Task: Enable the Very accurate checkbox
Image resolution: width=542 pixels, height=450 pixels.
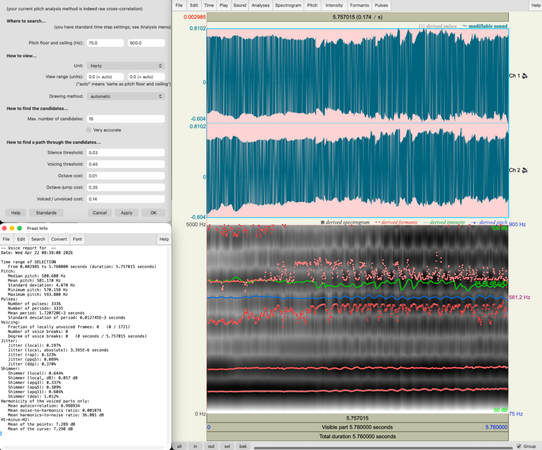Action: click(x=89, y=130)
